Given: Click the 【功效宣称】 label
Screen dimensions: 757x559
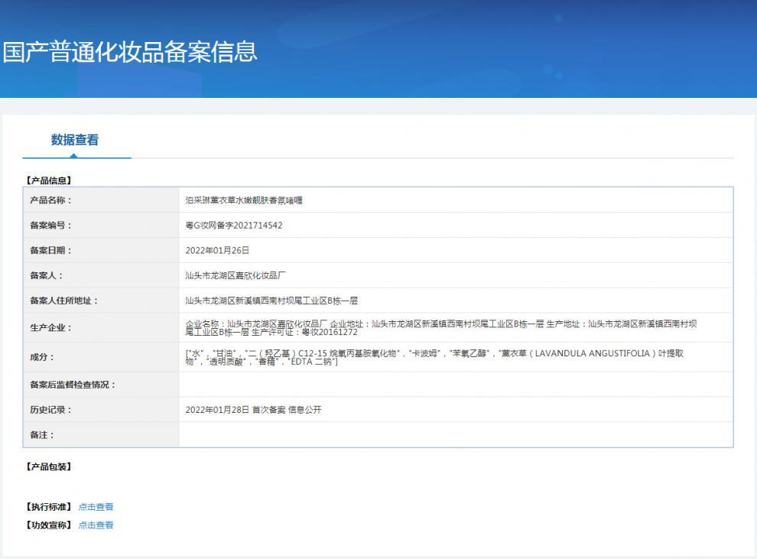Looking at the screenshot, I should point(49,525).
